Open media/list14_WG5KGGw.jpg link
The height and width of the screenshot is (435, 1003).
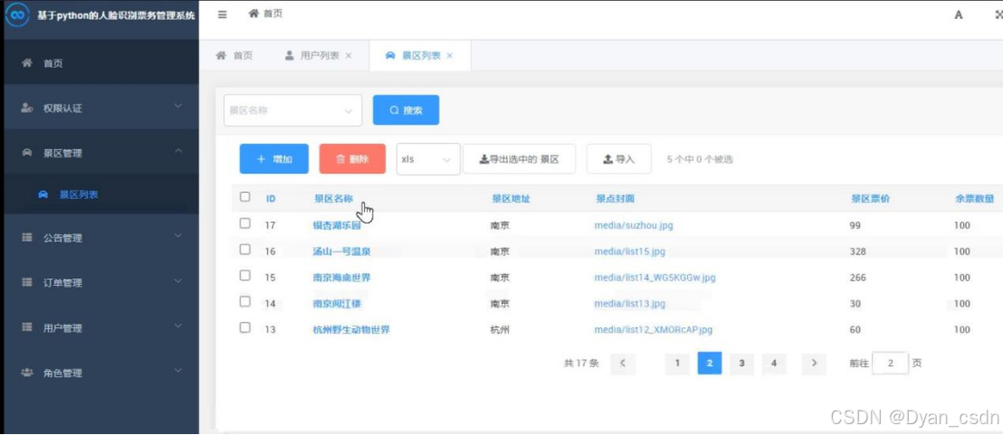655,278
